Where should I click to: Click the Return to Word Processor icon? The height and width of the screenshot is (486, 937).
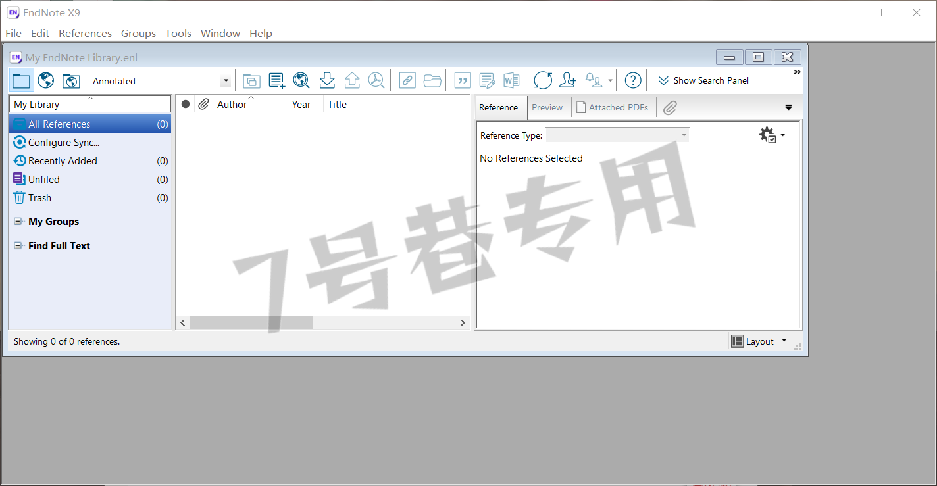511,81
